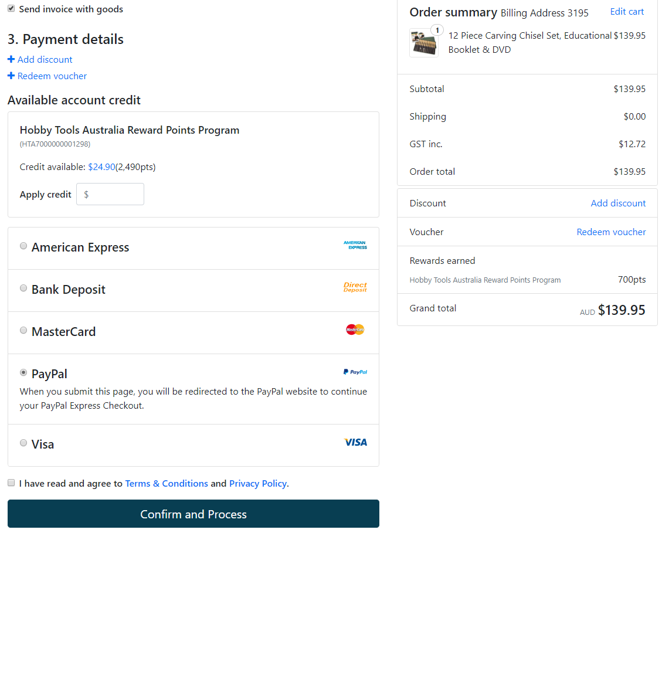
Task: Click the plus icon beside Add discount
Action: point(11,59)
